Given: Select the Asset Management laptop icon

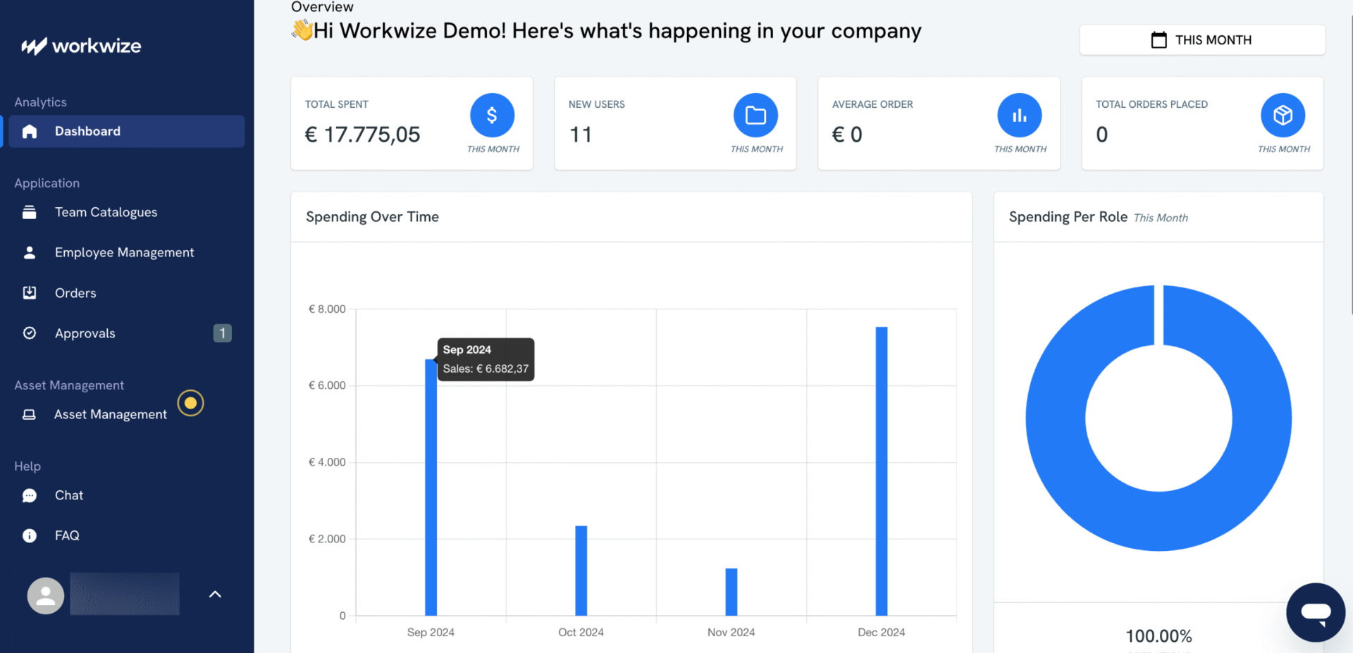Looking at the screenshot, I should [x=29, y=414].
